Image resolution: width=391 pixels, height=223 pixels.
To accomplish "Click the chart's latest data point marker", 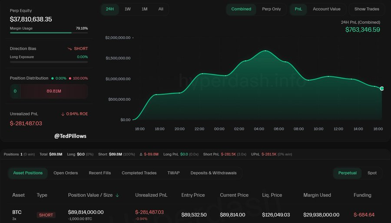I will click(x=382, y=89).
